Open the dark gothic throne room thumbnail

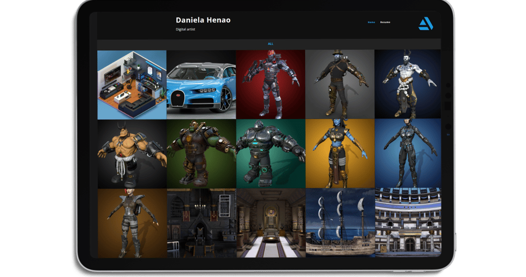(201, 223)
